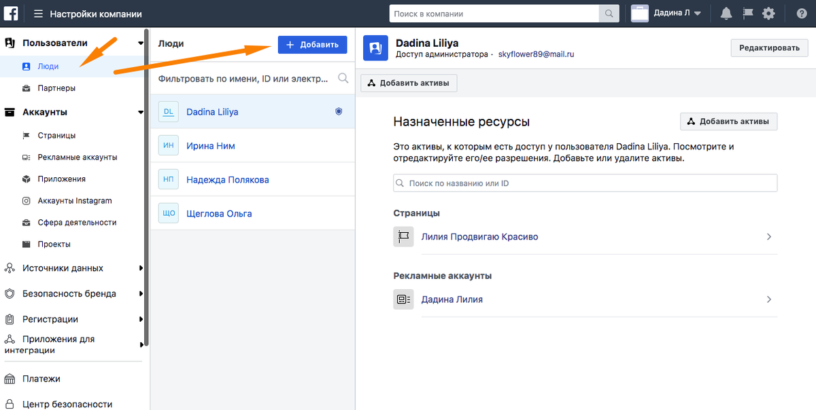Click the Редактировать button

point(770,48)
